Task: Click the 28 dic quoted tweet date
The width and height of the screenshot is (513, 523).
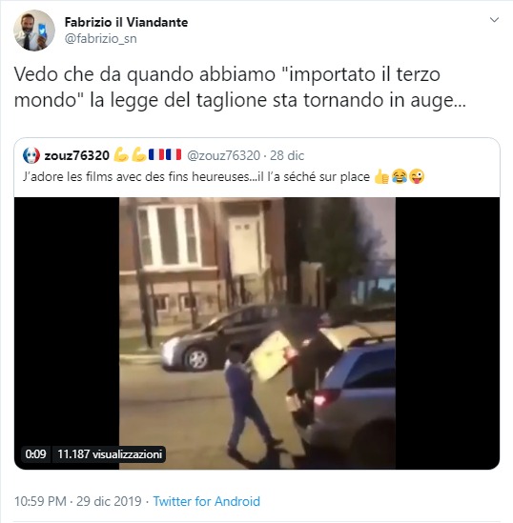Action: (287, 155)
